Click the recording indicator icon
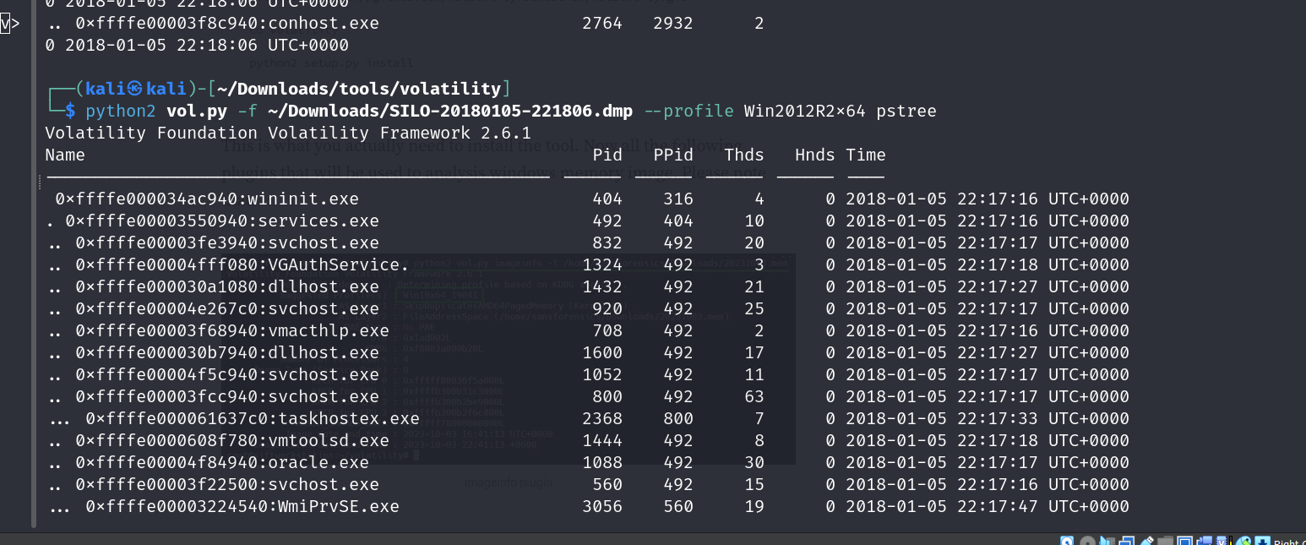 click(x=1205, y=541)
